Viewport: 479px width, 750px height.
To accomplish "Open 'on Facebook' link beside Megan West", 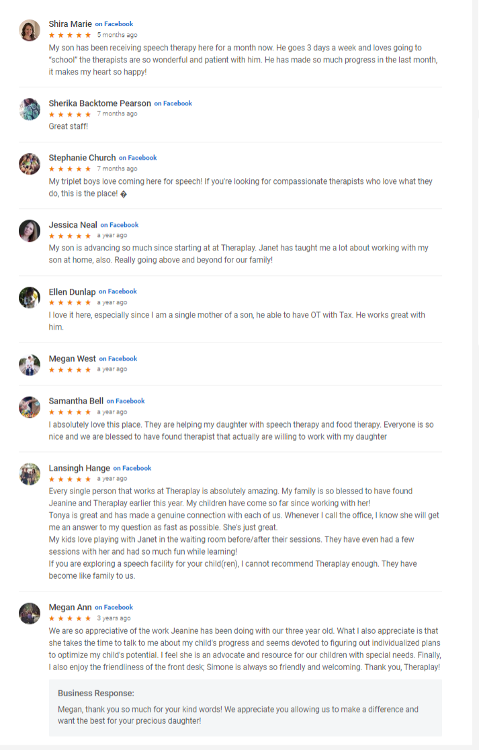I will tap(118, 359).
